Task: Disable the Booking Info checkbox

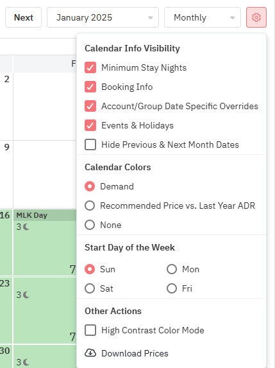Action: pyautogui.click(x=90, y=87)
